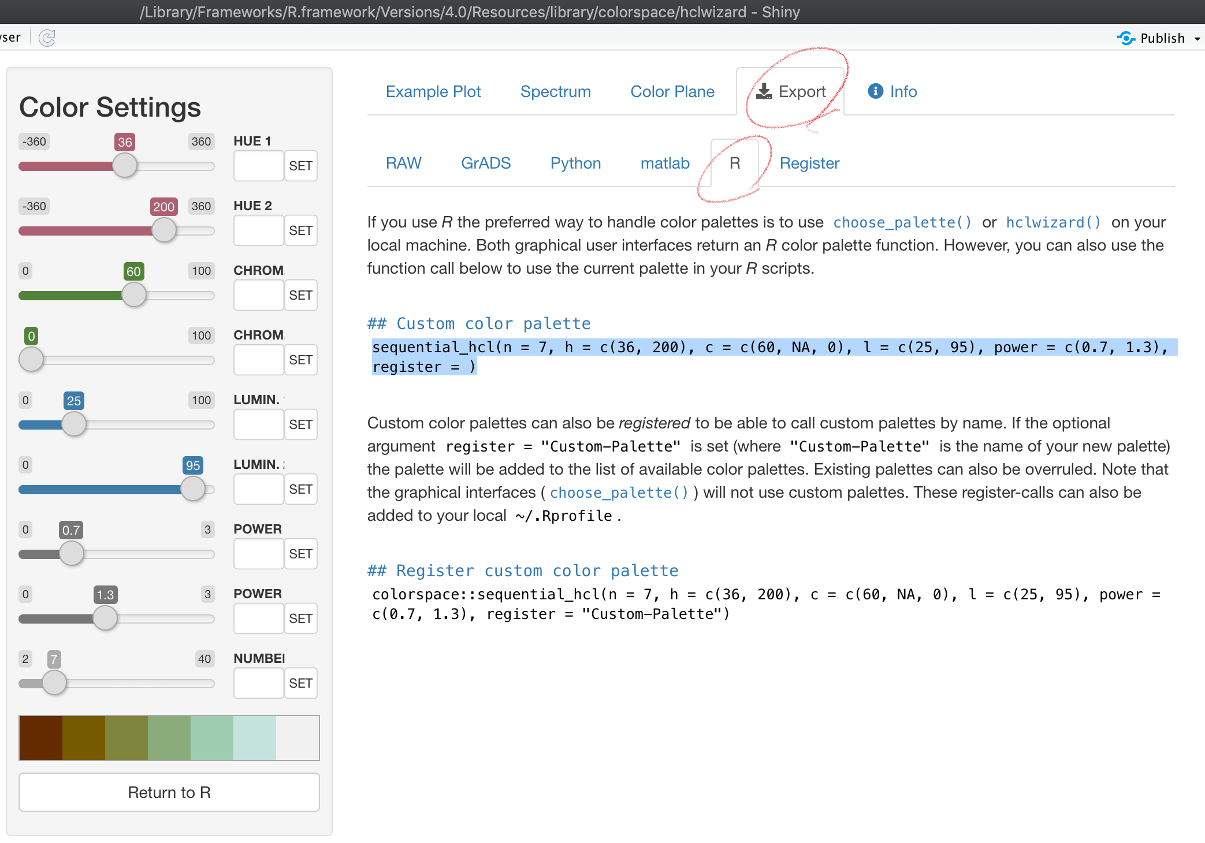
Task: Click the Return to R button
Action: point(169,792)
